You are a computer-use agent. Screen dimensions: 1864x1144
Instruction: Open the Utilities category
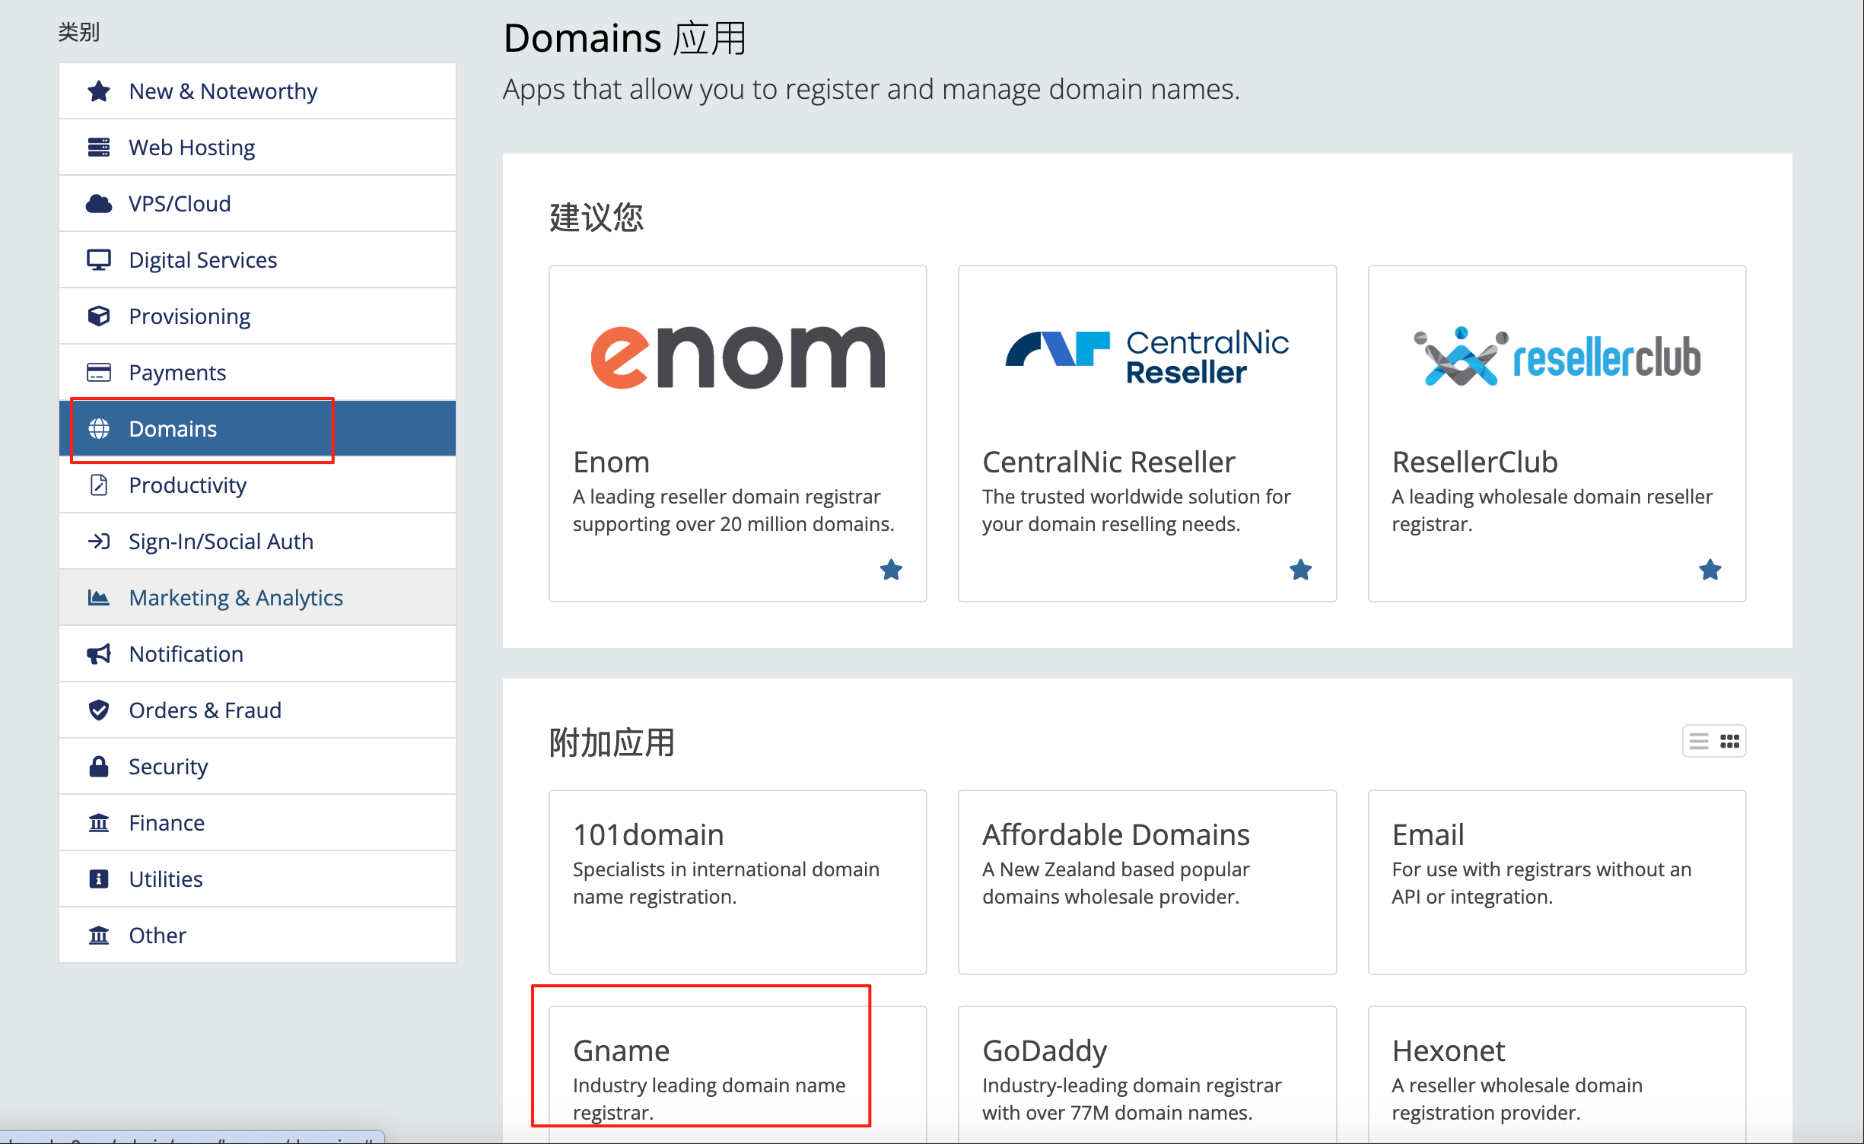click(257, 879)
